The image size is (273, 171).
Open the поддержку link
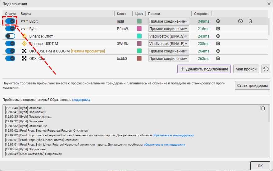click(x=81, y=100)
